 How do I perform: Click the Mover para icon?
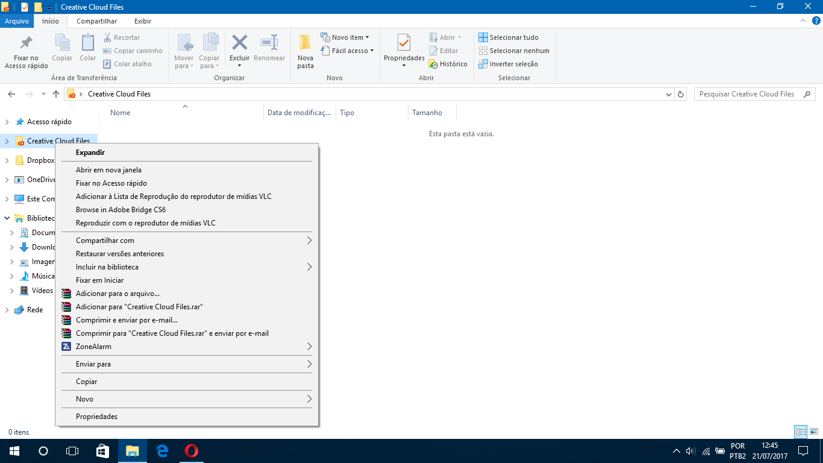coord(184,43)
